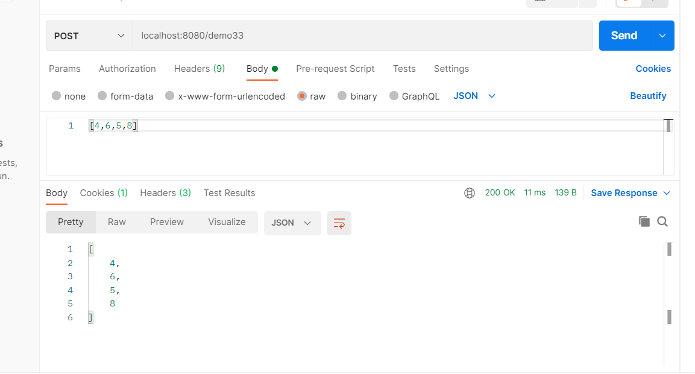The width and height of the screenshot is (695, 374).
Task: Click response line number 1
Action: pos(70,249)
